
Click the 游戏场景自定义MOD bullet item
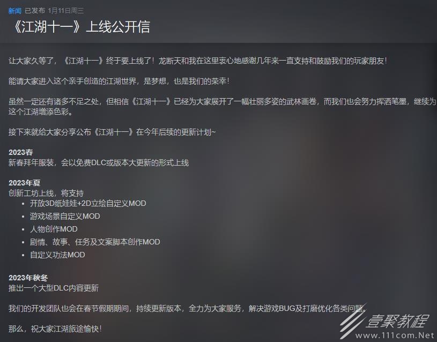[x=65, y=216]
